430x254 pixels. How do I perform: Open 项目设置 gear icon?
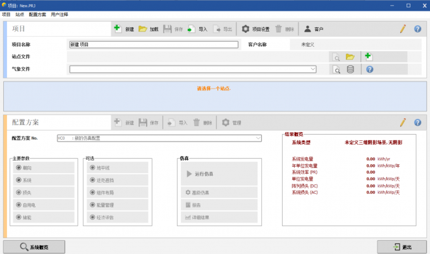[x=245, y=29]
